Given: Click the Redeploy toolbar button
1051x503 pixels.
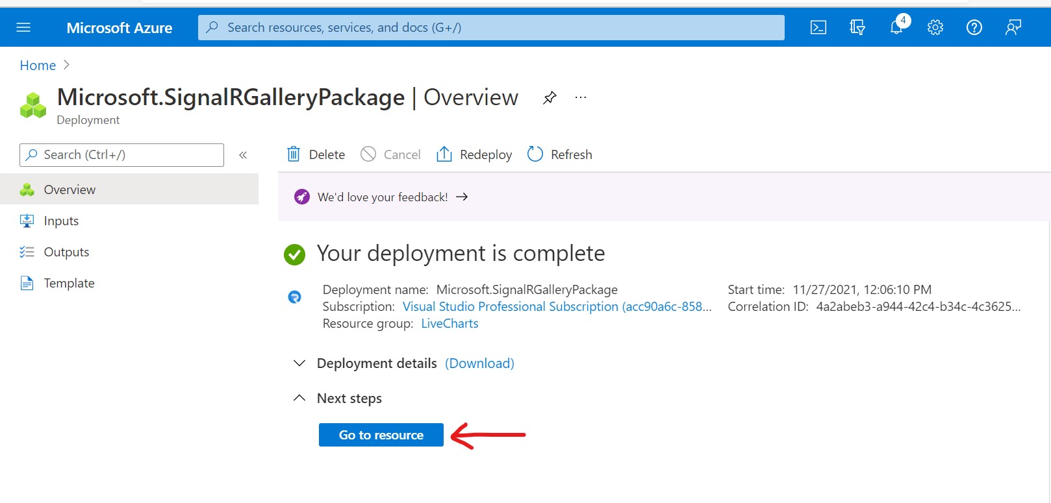Looking at the screenshot, I should point(474,154).
